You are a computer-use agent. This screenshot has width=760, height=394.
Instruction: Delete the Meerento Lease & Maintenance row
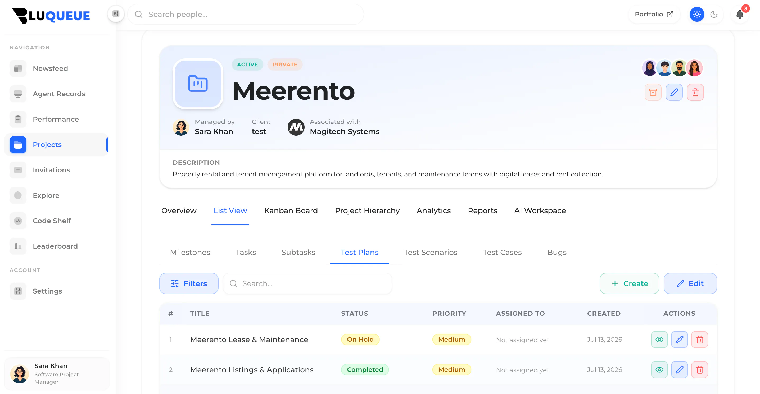point(699,340)
